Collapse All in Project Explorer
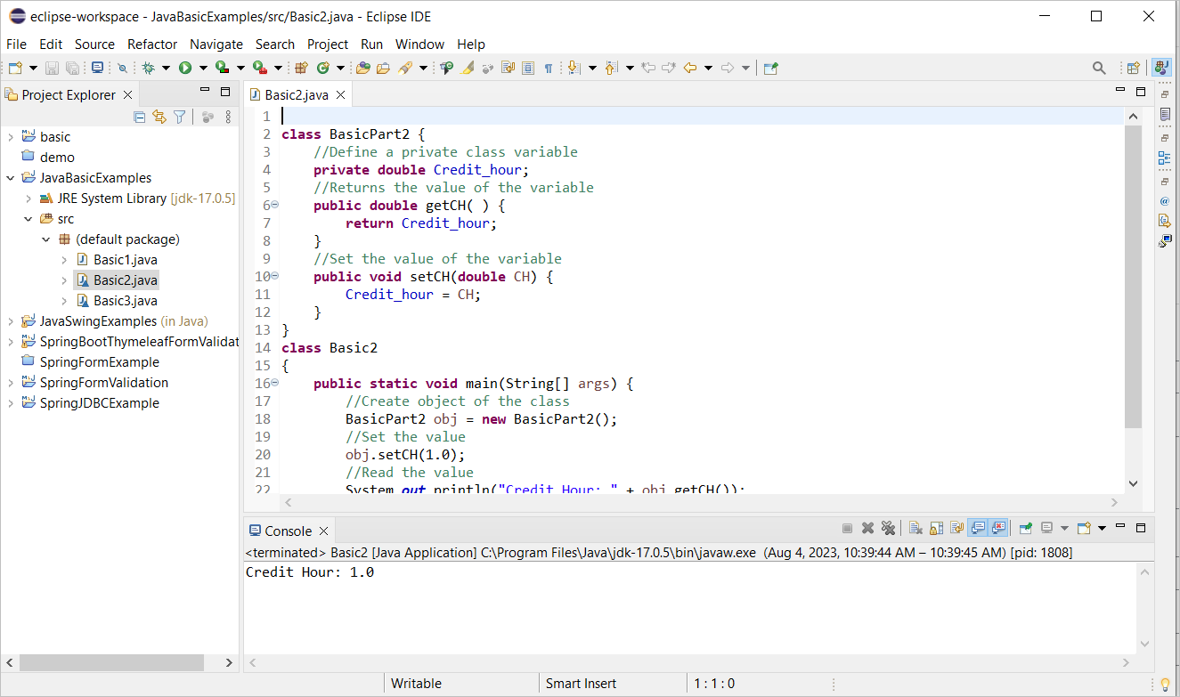This screenshot has height=697, width=1180. tap(139, 117)
